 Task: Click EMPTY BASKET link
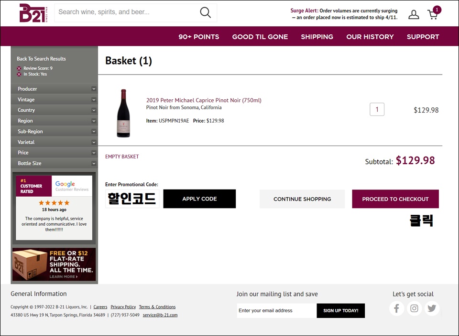tap(122, 157)
